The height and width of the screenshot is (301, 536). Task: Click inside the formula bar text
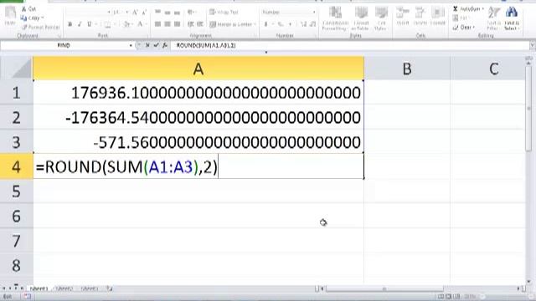point(206,45)
